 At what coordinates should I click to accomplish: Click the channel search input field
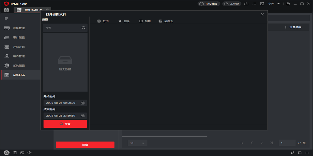65,28
